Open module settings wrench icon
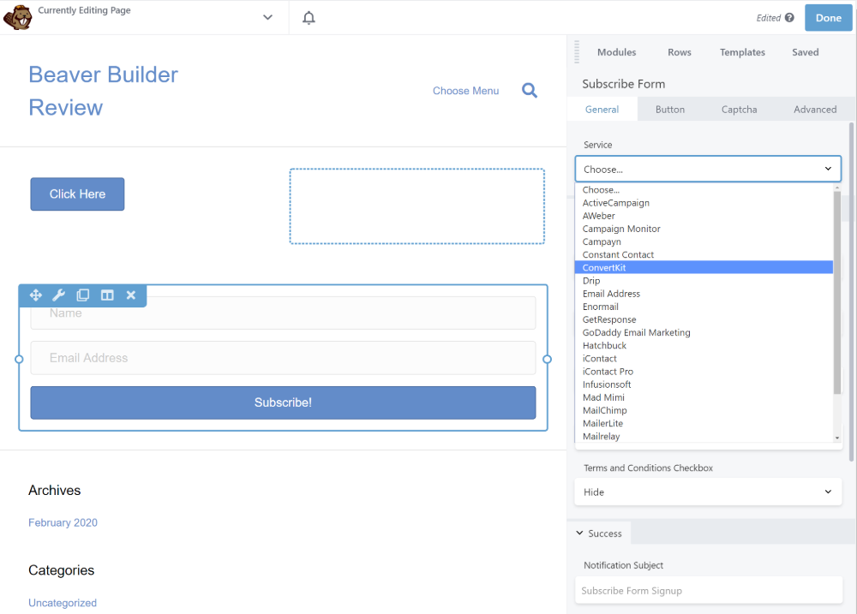This screenshot has width=857, height=614. [x=58, y=295]
